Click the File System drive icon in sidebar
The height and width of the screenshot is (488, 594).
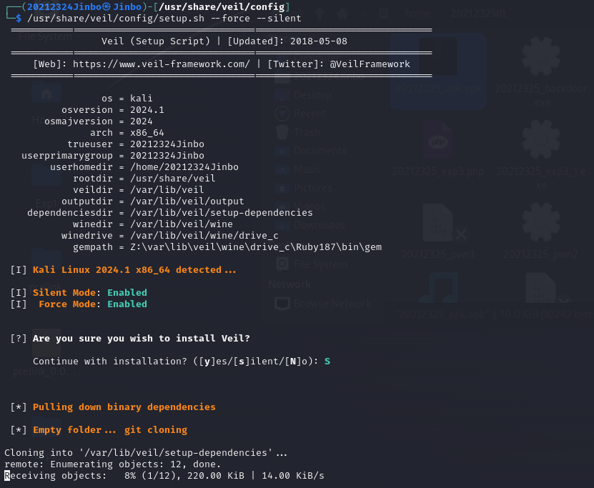(282, 264)
